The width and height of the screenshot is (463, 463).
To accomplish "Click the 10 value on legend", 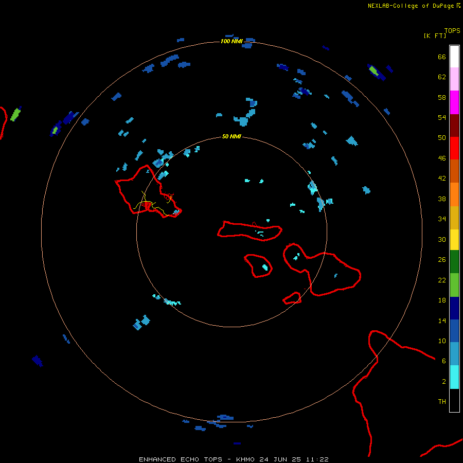I will pos(442,341).
